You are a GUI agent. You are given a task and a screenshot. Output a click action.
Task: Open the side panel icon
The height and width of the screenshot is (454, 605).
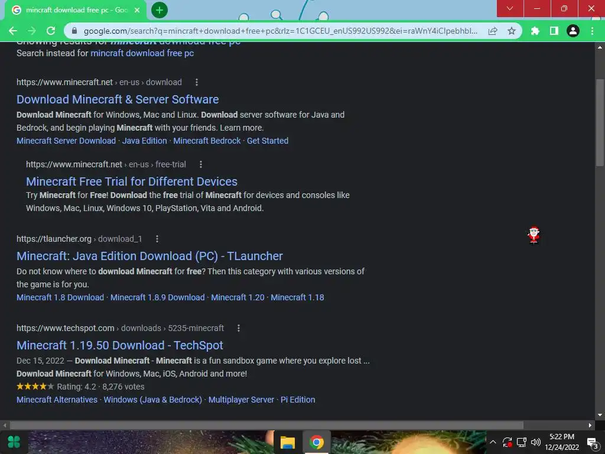click(x=554, y=31)
